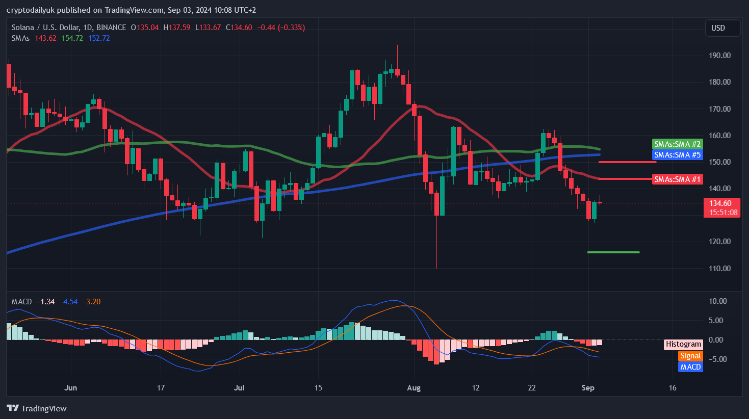Image resolution: width=749 pixels, height=419 pixels.
Task: Click the 16 date on time axis
Action: point(673,388)
